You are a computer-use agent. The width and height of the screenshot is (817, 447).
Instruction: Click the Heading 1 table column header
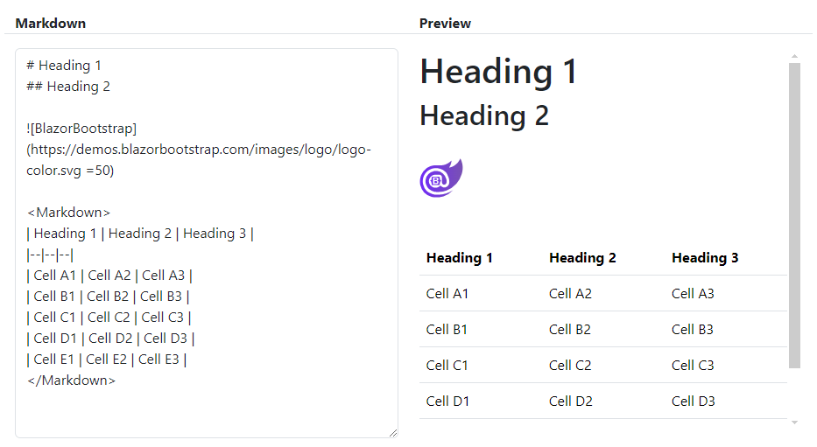(460, 257)
